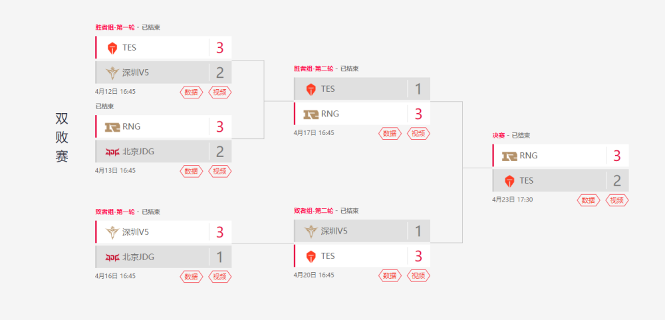Viewport: 665px width, 320px height.
Task: Open 数据 for the April 17 match
Action: point(390,133)
